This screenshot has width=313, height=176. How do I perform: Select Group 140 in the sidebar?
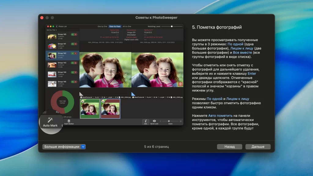pos(62,36)
